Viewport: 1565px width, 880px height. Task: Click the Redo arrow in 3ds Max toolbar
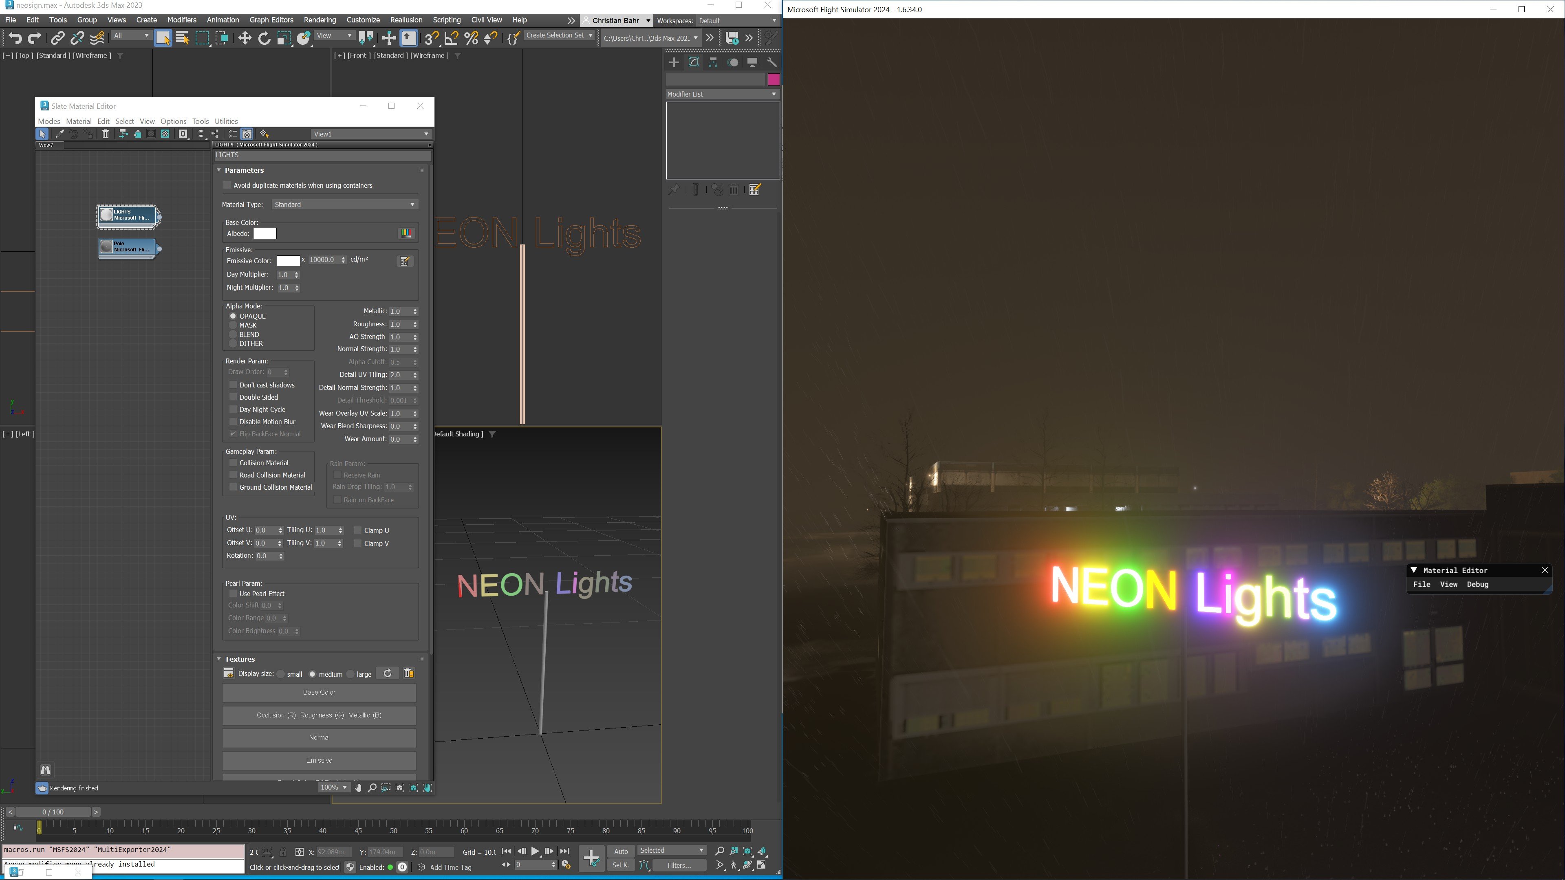[x=35, y=38]
